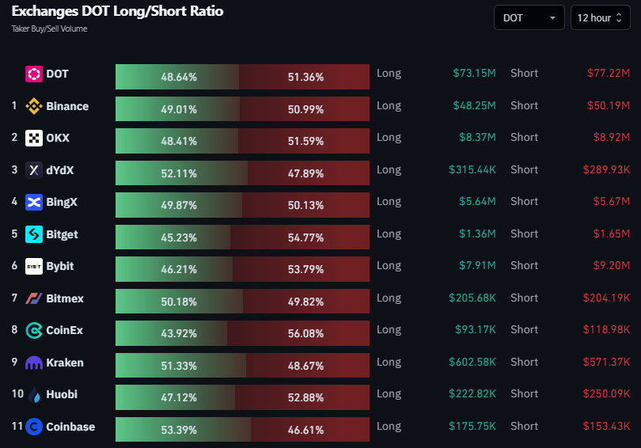Image resolution: width=641 pixels, height=448 pixels.
Task: Click the dYdX exchange logo
Action: coord(34,170)
